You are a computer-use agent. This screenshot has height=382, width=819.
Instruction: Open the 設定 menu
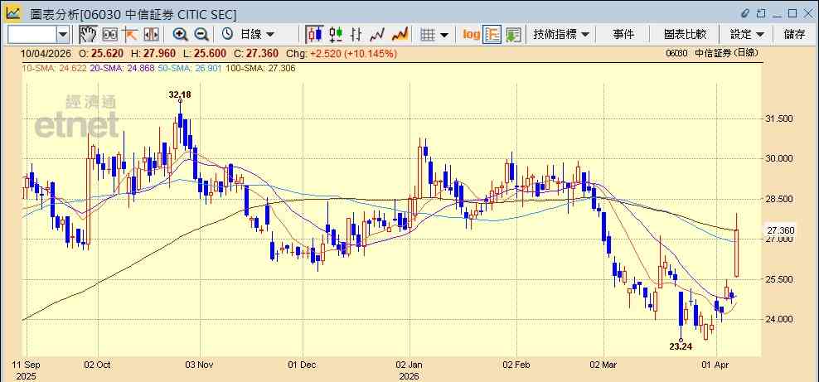coord(747,35)
